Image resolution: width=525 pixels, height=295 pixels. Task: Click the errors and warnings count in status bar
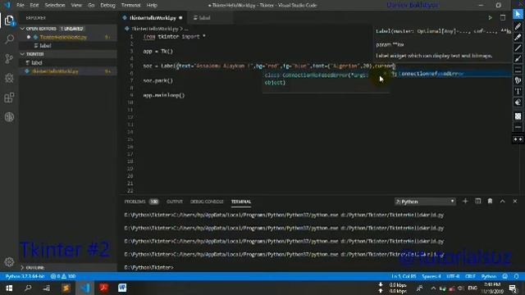coord(63,276)
